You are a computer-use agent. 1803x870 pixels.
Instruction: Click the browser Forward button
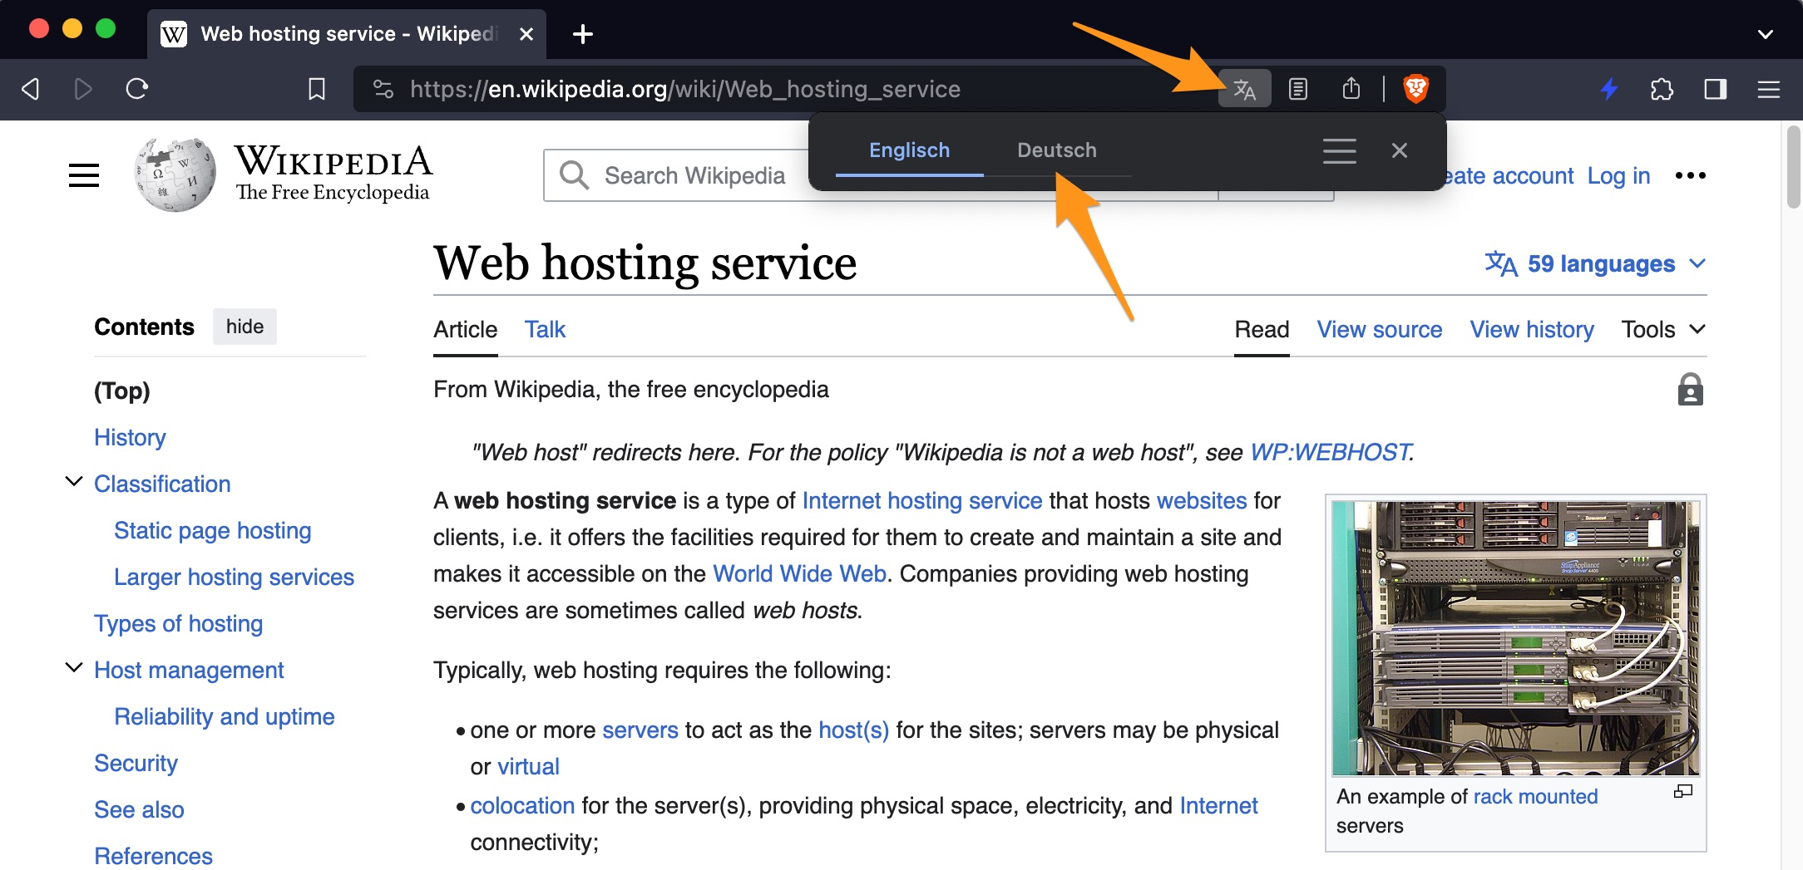tap(83, 89)
